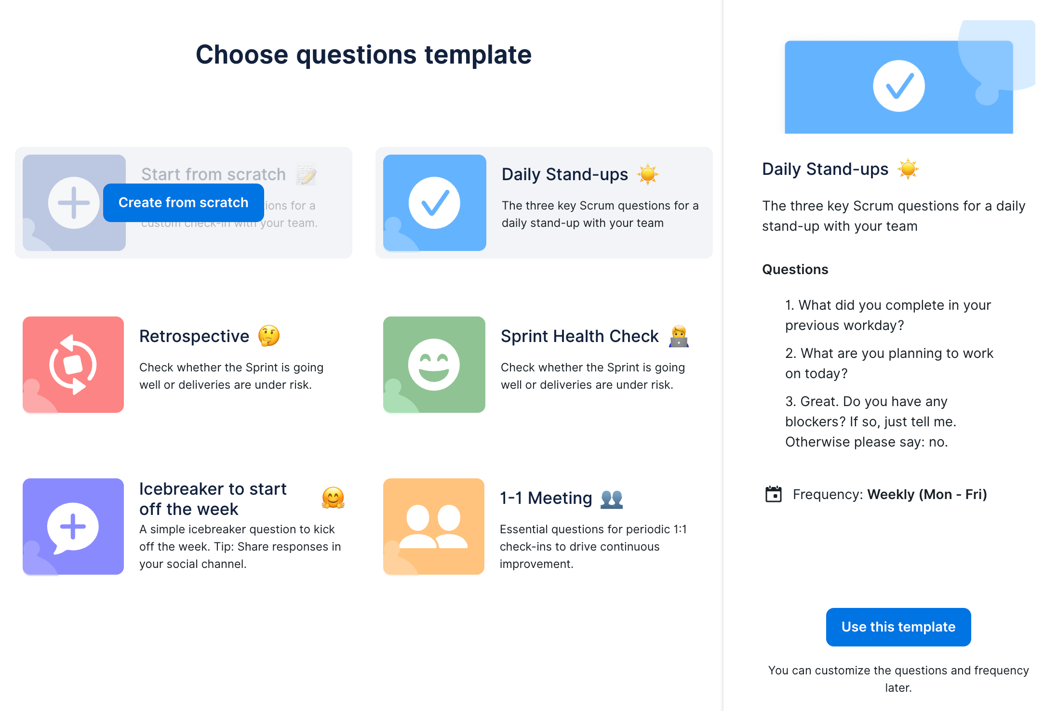Pick the Icebreaker to start off the week title

click(x=213, y=499)
